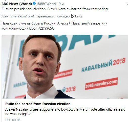Open the tweet via the 9 ч. timestamp
Image resolution: width=128 pixels, height=122 pixels.
pyautogui.click(x=61, y=4)
